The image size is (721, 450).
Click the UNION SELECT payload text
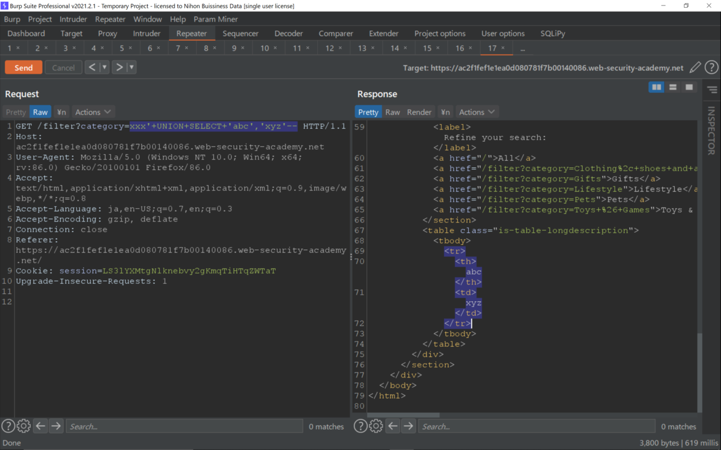tap(213, 127)
